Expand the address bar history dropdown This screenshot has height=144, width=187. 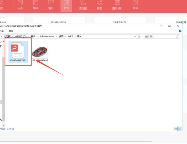coord(135,37)
